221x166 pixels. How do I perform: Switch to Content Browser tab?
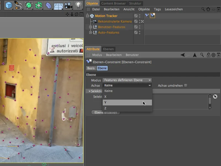coord(114,3)
